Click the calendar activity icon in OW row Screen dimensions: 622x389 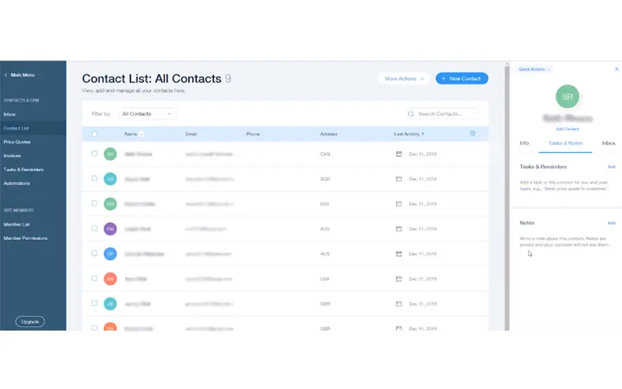(x=399, y=229)
